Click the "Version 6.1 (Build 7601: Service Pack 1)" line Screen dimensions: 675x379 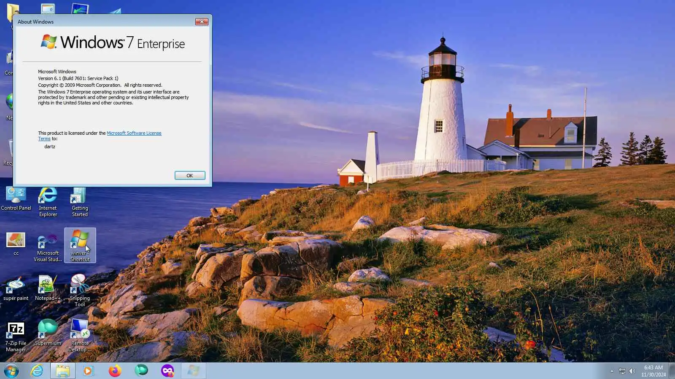pos(78,78)
